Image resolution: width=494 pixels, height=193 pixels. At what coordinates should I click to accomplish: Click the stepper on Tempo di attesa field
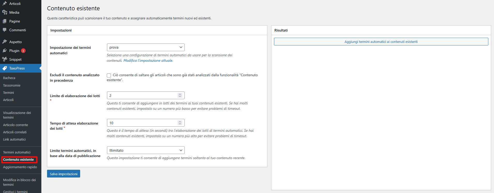pyautogui.click(x=180, y=123)
